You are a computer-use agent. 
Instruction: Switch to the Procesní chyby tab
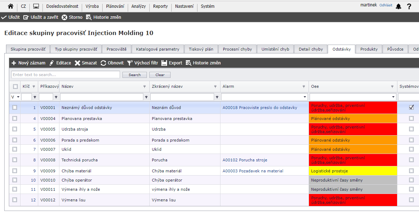point(237,49)
